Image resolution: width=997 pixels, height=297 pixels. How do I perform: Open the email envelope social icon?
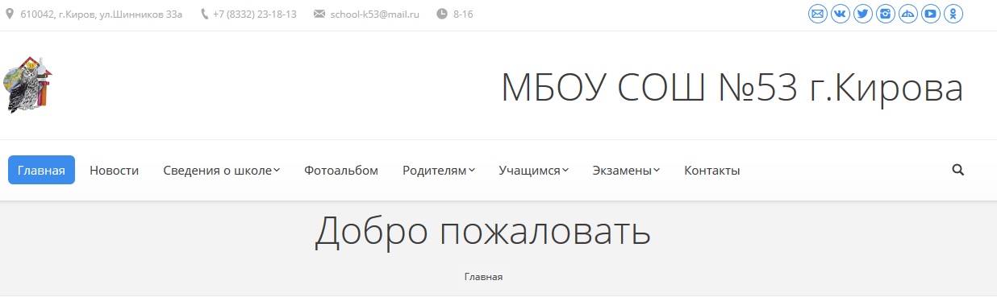(817, 14)
